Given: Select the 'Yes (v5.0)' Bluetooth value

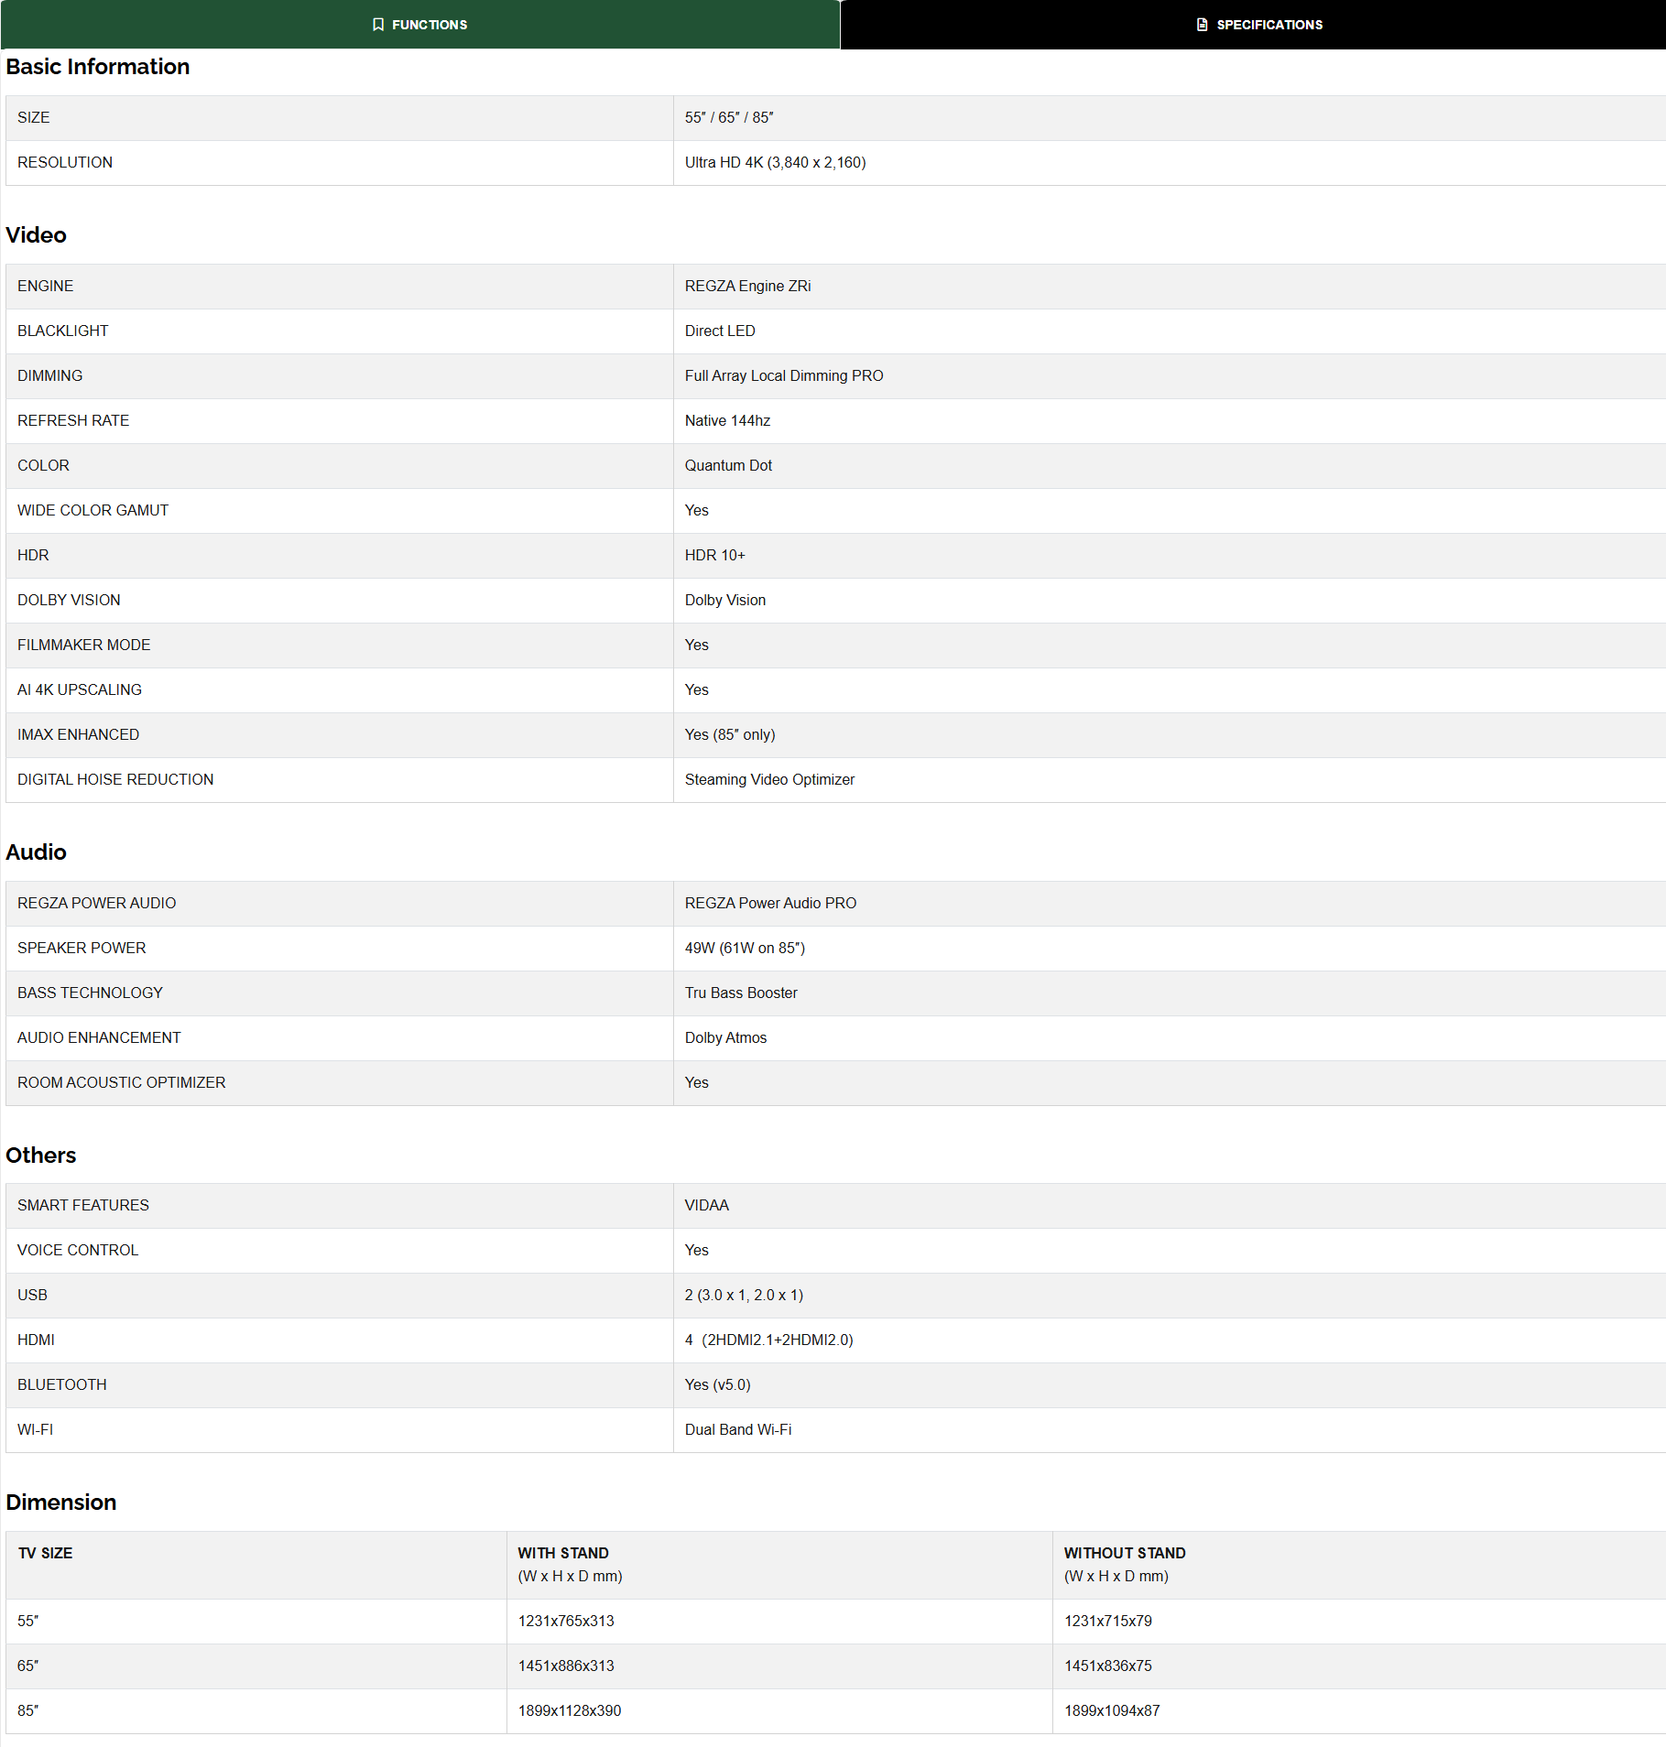Looking at the screenshot, I should click(x=717, y=1384).
